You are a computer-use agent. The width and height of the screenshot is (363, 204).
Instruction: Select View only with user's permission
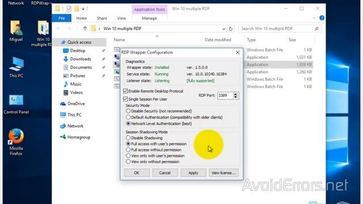(128, 156)
